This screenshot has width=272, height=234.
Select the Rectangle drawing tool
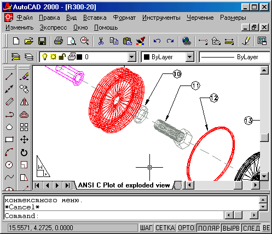[x=9, y=140]
